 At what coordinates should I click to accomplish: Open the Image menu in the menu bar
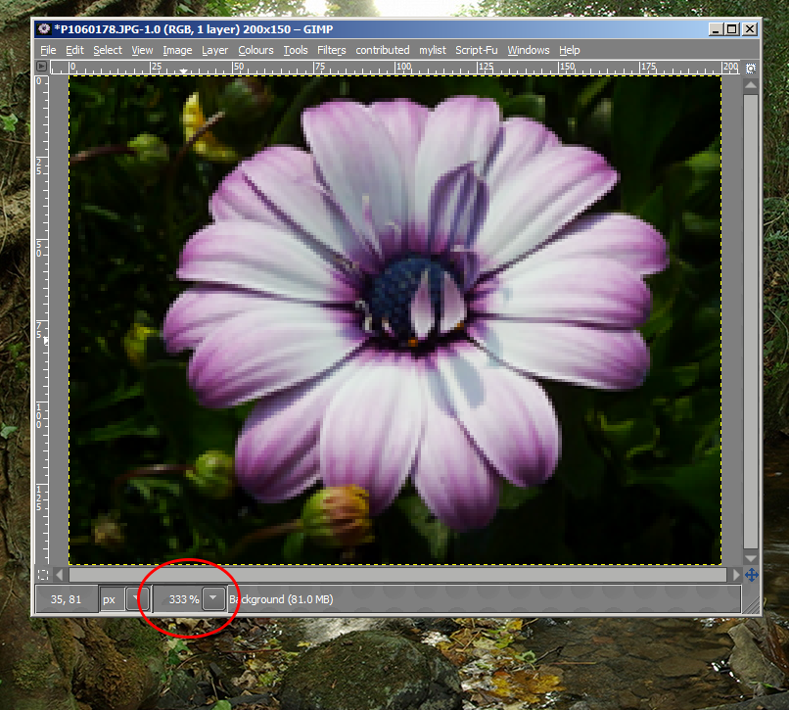(177, 50)
